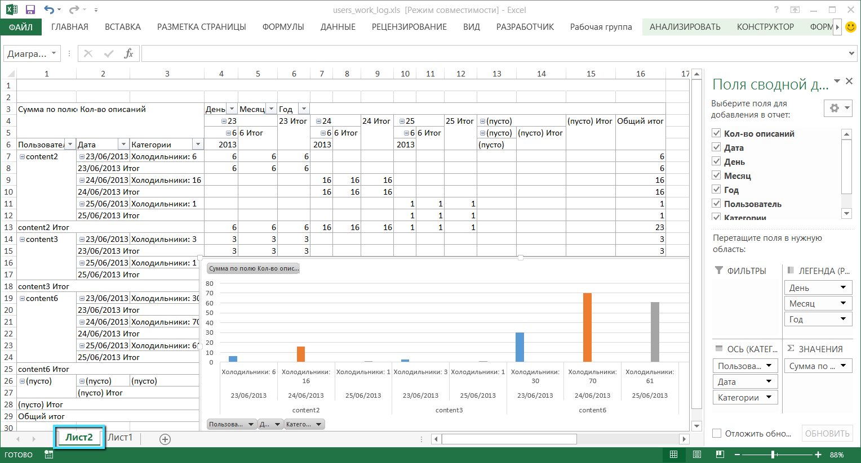Collapse the 24 day column group
This screenshot has height=463, width=861.
[x=318, y=121]
